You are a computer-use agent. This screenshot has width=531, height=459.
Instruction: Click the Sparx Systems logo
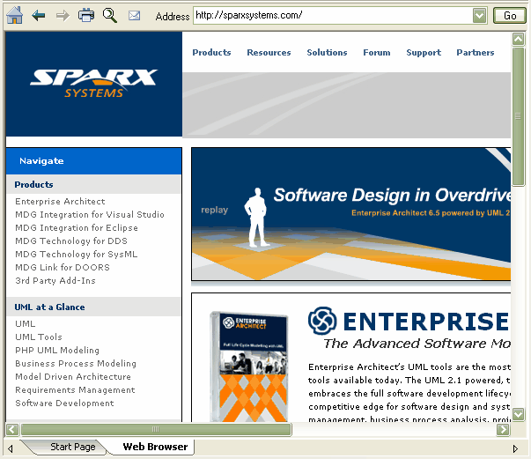[x=94, y=84]
